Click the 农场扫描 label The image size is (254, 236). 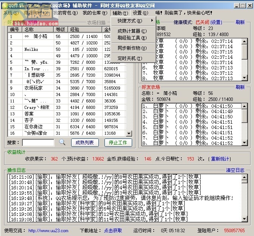pos(96,23)
